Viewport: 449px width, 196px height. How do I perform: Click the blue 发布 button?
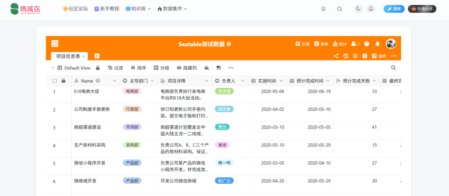point(394,9)
